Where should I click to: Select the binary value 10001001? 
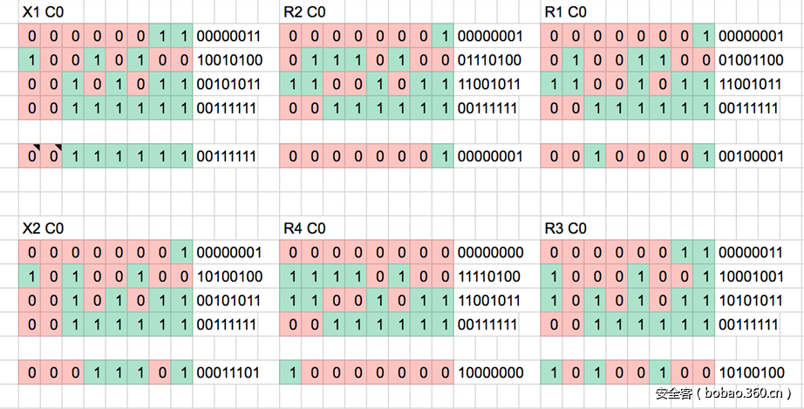pos(751,276)
